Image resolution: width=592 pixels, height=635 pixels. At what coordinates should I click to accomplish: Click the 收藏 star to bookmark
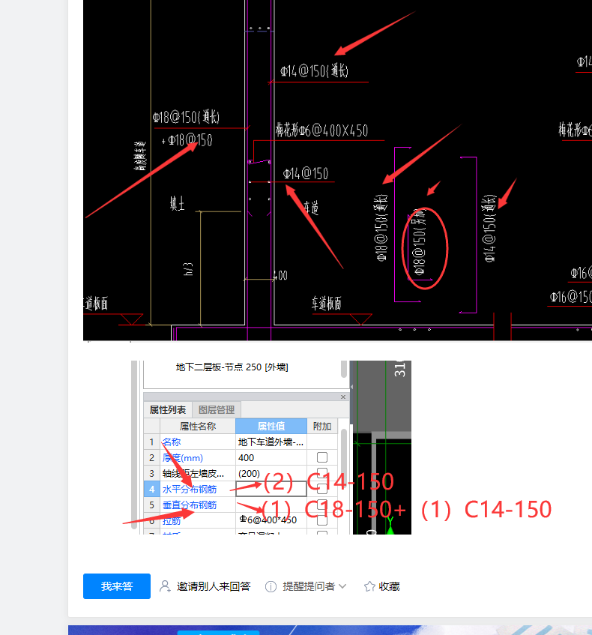point(382,586)
